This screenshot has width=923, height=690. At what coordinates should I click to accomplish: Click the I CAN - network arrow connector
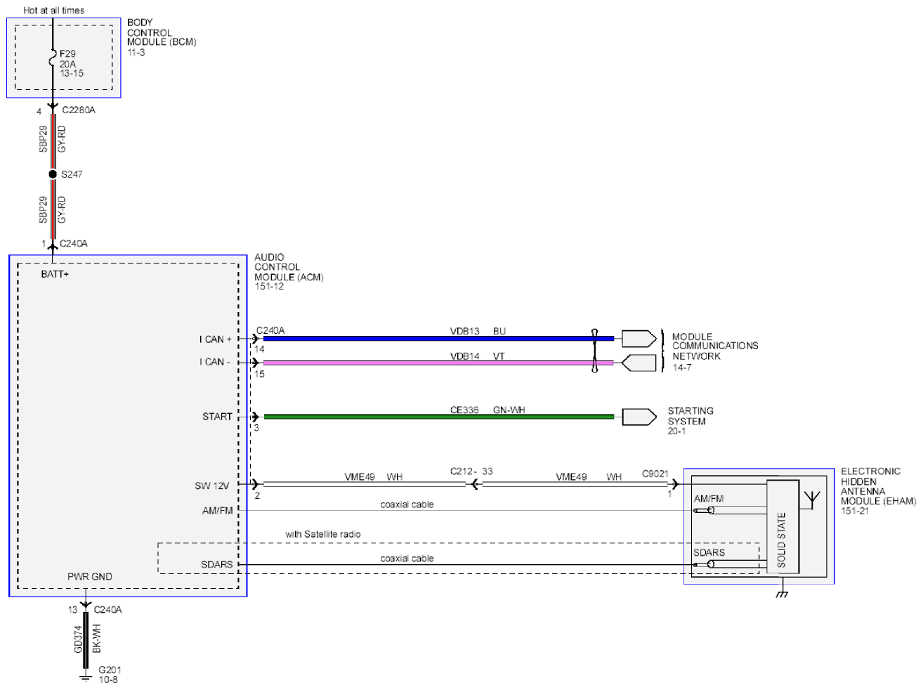pos(639,363)
